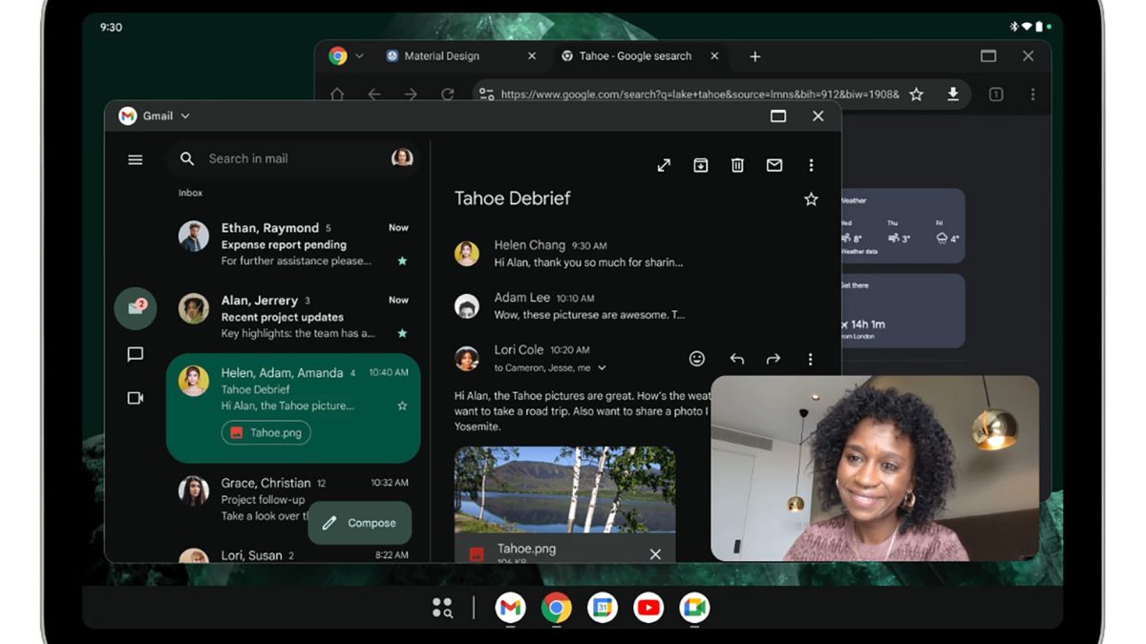The image size is (1146, 644).
Task: Open the Meet video section in sidebar
Action: [136, 398]
